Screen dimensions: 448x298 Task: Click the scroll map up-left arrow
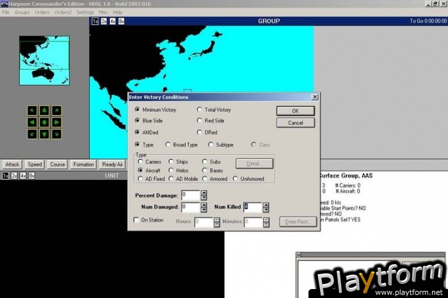pyautogui.click(x=32, y=111)
